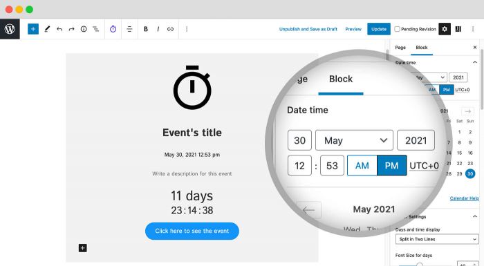Select the large stopwatch image in the countdown block
This screenshot has width=484, height=266.
192,87
